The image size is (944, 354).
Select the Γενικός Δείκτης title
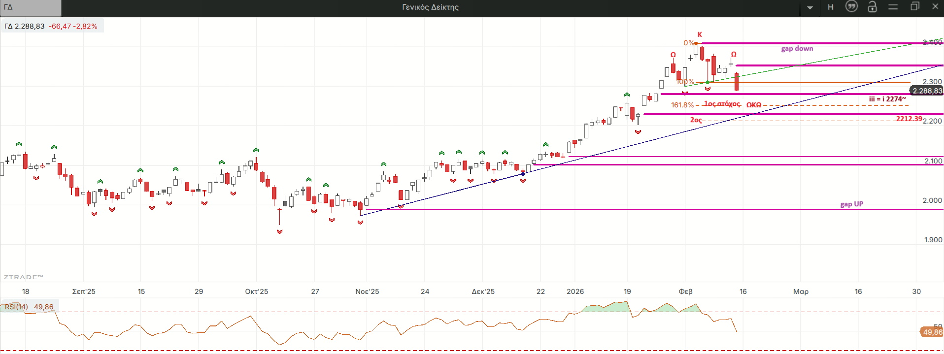coord(430,7)
